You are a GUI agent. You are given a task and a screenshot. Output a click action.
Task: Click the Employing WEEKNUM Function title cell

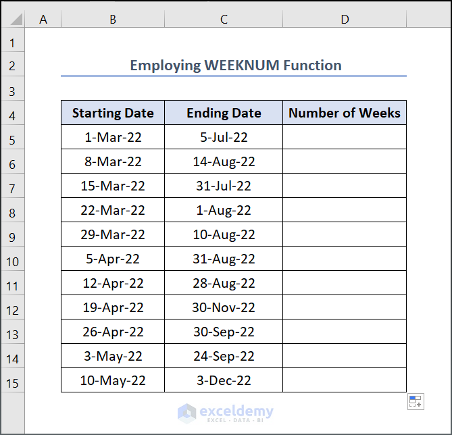point(235,66)
